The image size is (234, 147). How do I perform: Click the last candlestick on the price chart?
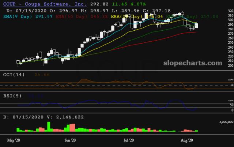click(x=197, y=26)
